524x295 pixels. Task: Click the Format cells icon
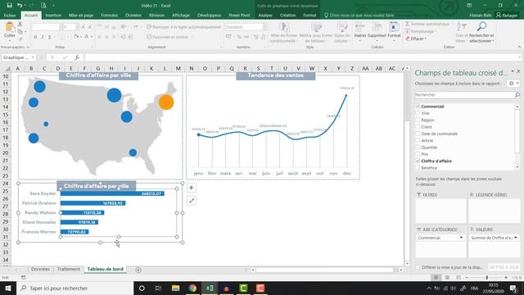394,27
